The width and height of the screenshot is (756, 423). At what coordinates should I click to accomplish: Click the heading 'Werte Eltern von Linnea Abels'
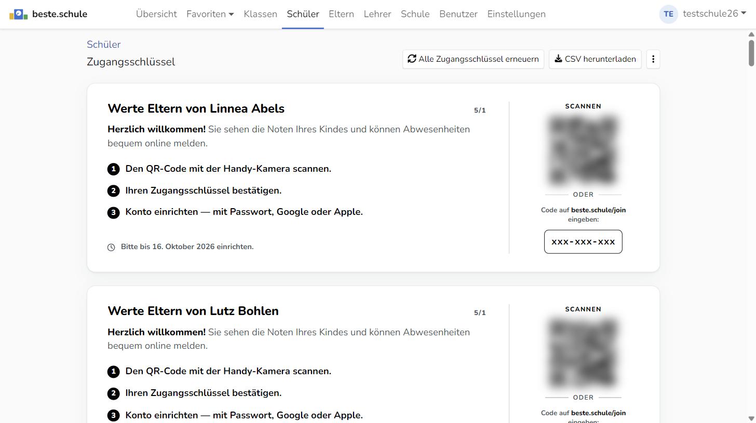(x=196, y=108)
